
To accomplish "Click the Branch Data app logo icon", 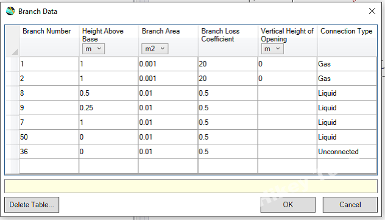I will pyautogui.click(x=10, y=11).
